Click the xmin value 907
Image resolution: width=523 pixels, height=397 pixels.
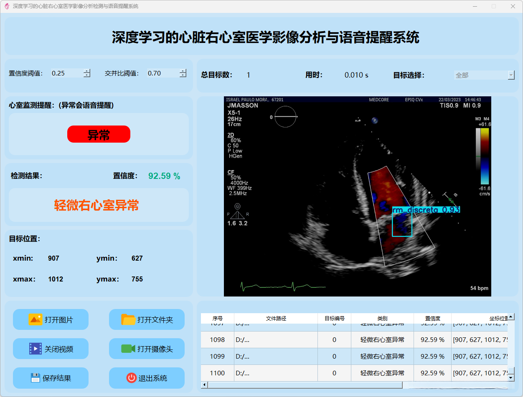coord(53,259)
